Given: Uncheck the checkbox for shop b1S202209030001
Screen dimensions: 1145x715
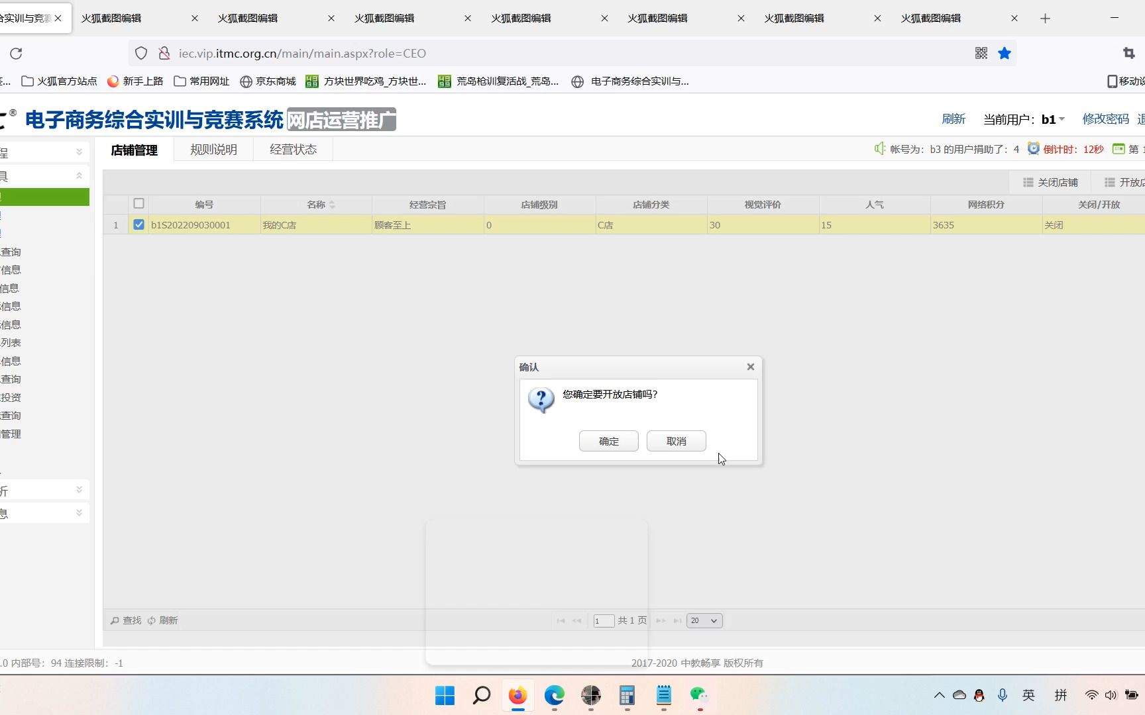Looking at the screenshot, I should coord(138,224).
